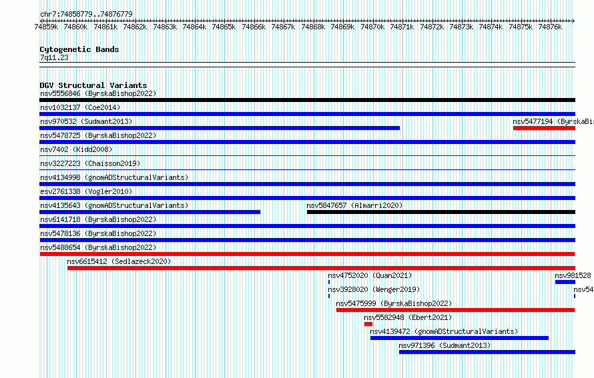Select small red block under nsv5582948
Image resolution: width=594 pixels, height=378 pixels.
click(x=368, y=324)
